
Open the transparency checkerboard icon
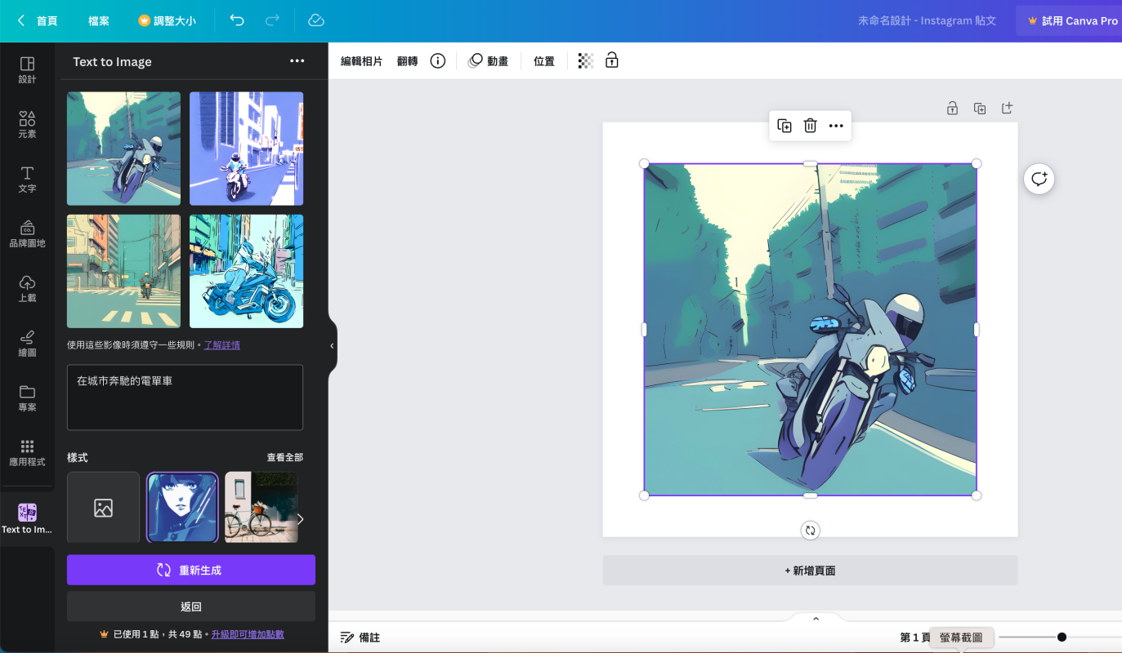pyautogui.click(x=585, y=61)
